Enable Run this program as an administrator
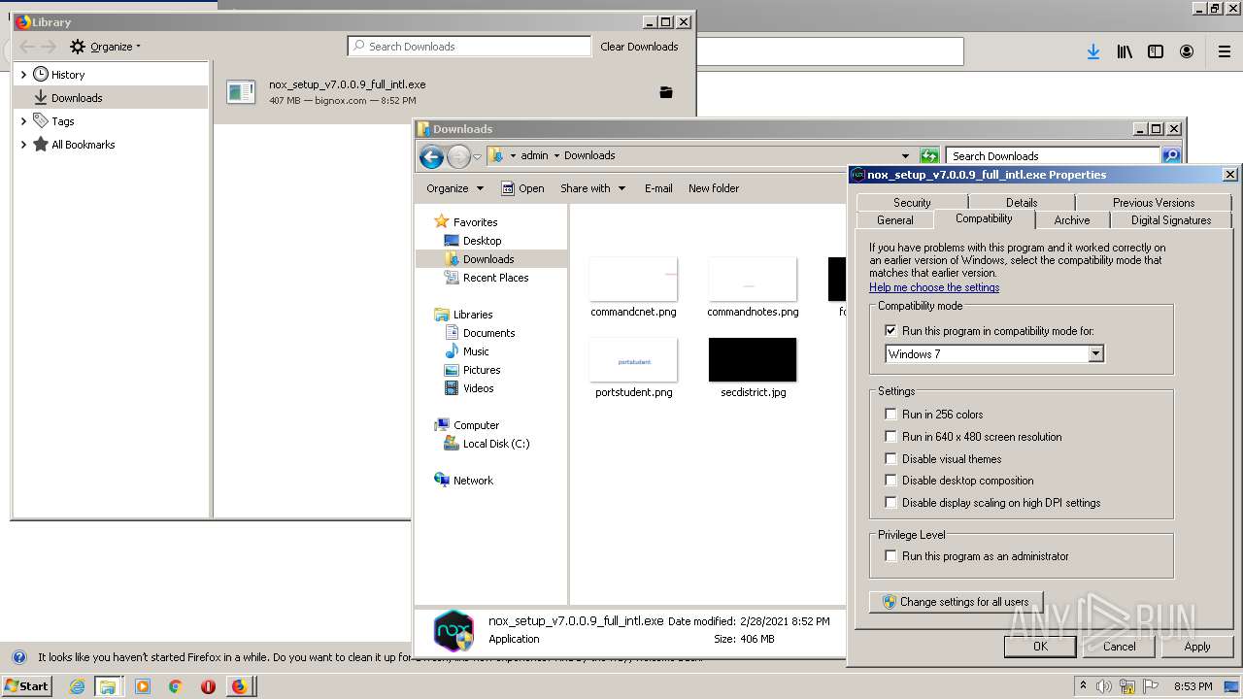The image size is (1243, 699). (x=890, y=556)
